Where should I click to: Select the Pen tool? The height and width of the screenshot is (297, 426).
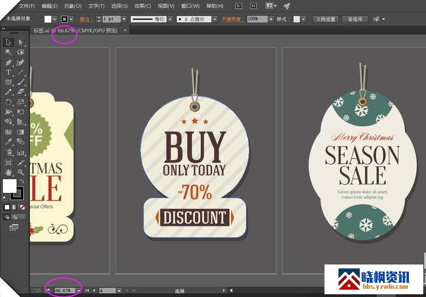8,62
